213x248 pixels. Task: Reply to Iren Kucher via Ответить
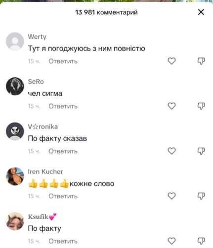click(63, 196)
